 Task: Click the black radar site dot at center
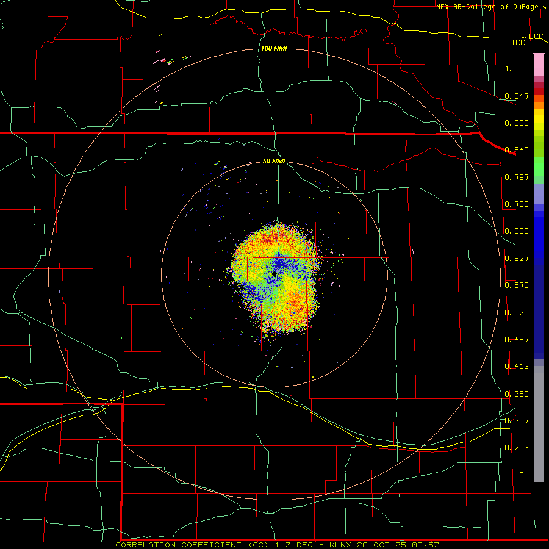pos(274,274)
